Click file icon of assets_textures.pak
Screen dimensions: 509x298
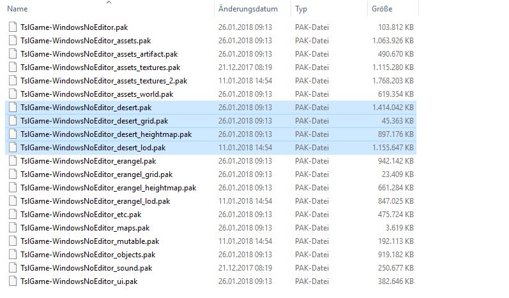[13, 67]
